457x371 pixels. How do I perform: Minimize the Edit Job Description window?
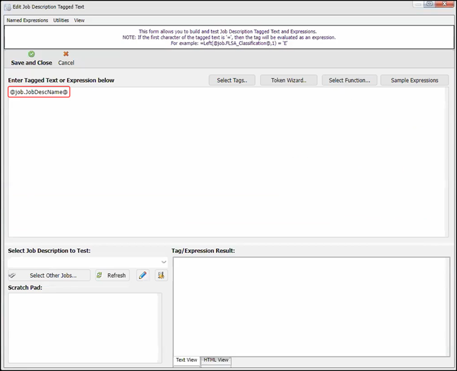point(417,4)
